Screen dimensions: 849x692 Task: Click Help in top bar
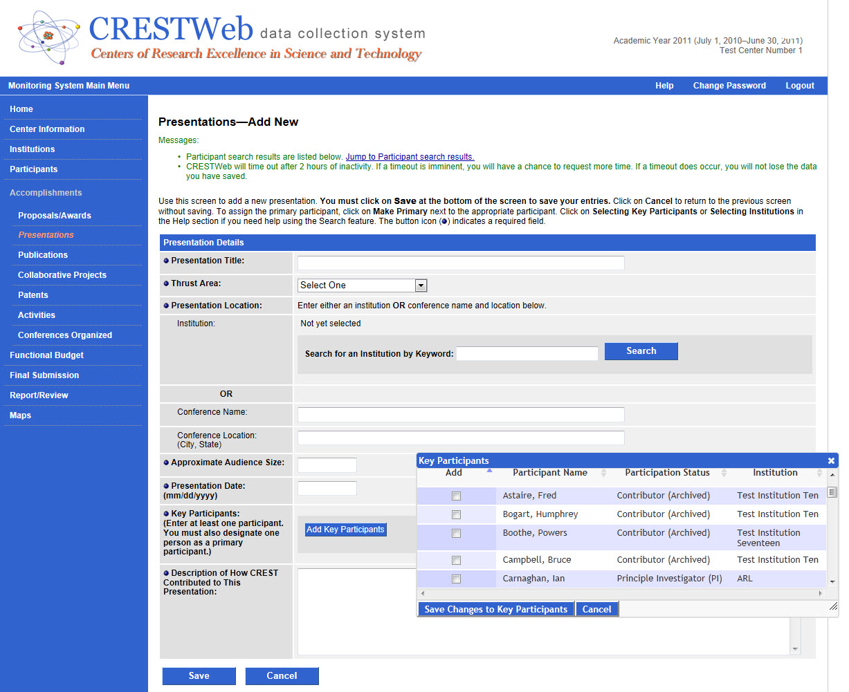[x=664, y=86]
